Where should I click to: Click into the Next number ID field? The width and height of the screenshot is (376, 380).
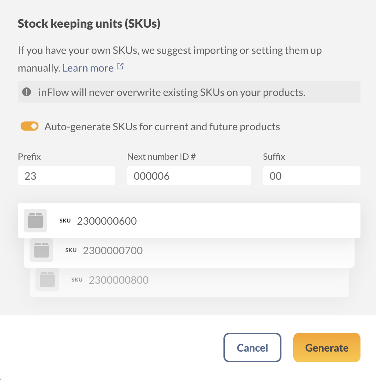189,176
